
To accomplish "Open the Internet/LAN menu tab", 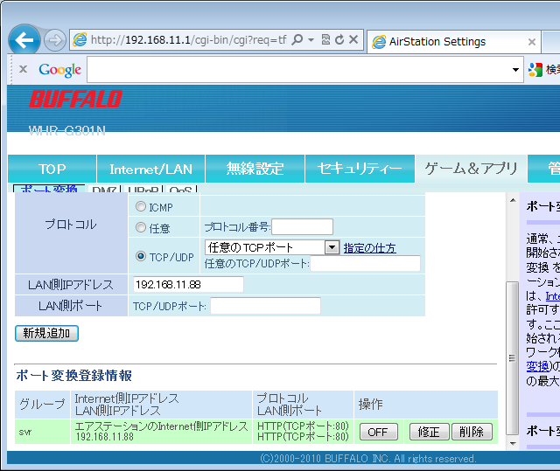I will point(151,169).
